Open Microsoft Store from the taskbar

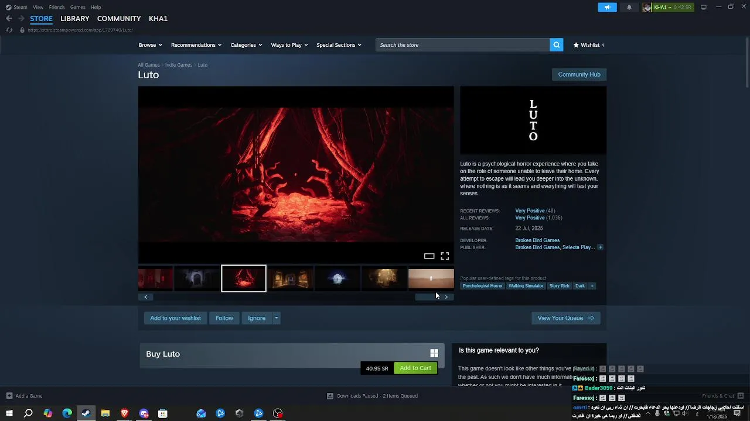tap(163, 413)
